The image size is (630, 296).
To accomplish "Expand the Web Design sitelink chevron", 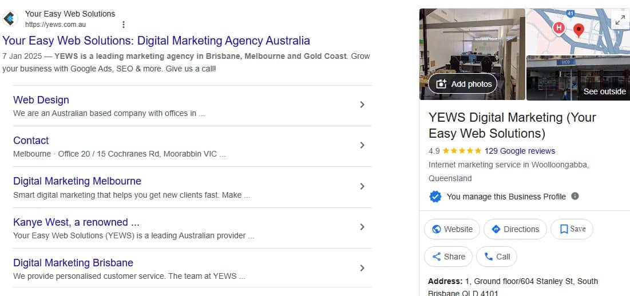I will click(362, 105).
